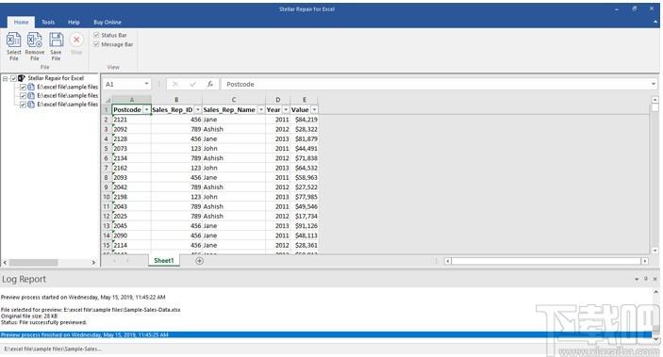The image size is (663, 357).
Task: Close the Log Report panel
Action: point(655,279)
